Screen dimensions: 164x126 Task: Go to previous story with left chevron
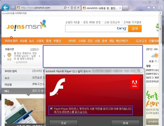pyautogui.click(x=4, y=56)
